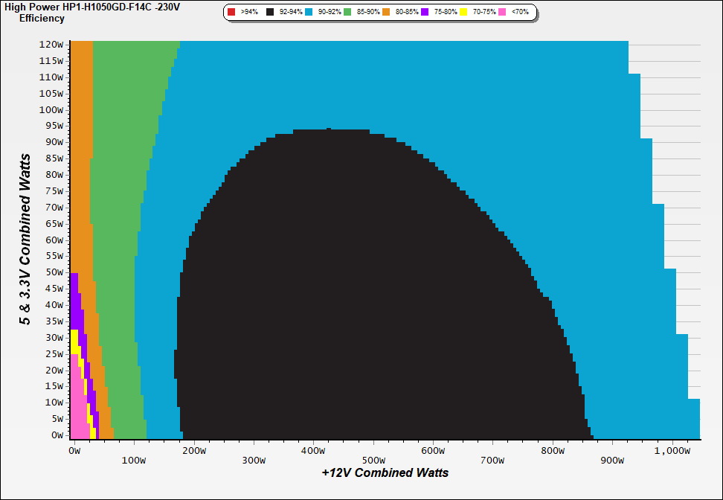Click the 5 & 3.3V Combined Watts label

(x=26, y=240)
